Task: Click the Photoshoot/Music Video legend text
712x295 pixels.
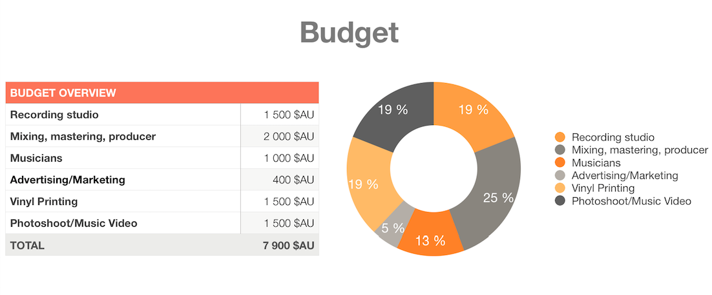Action: coord(631,201)
